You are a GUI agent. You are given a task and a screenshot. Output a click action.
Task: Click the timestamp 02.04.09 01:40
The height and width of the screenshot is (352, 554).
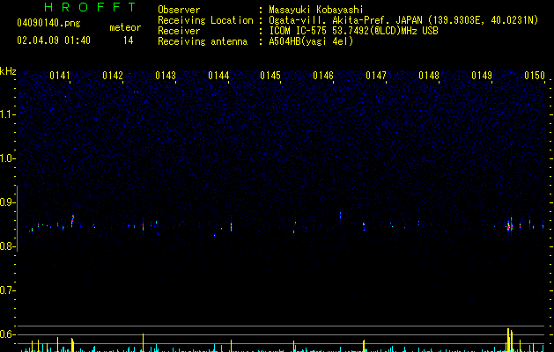click(54, 40)
